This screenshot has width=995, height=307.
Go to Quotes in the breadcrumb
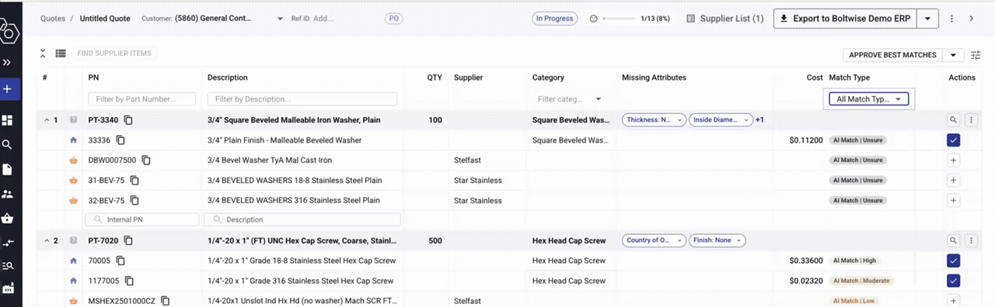tap(53, 18)
